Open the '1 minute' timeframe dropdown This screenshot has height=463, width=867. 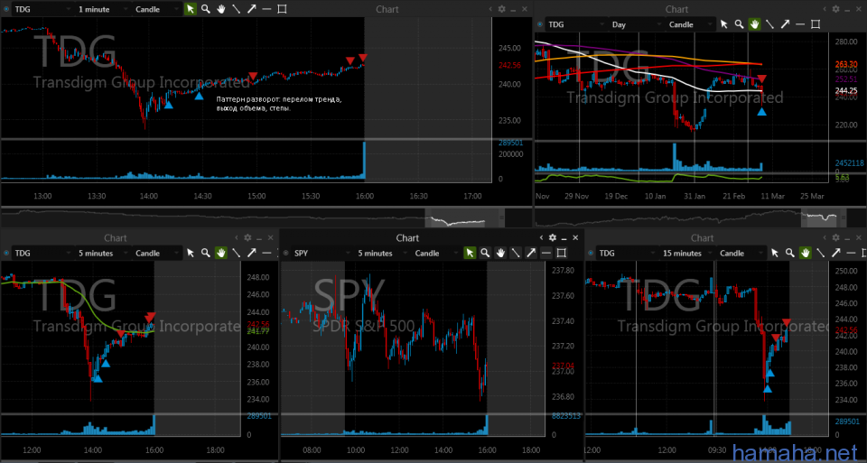point(102,9)
